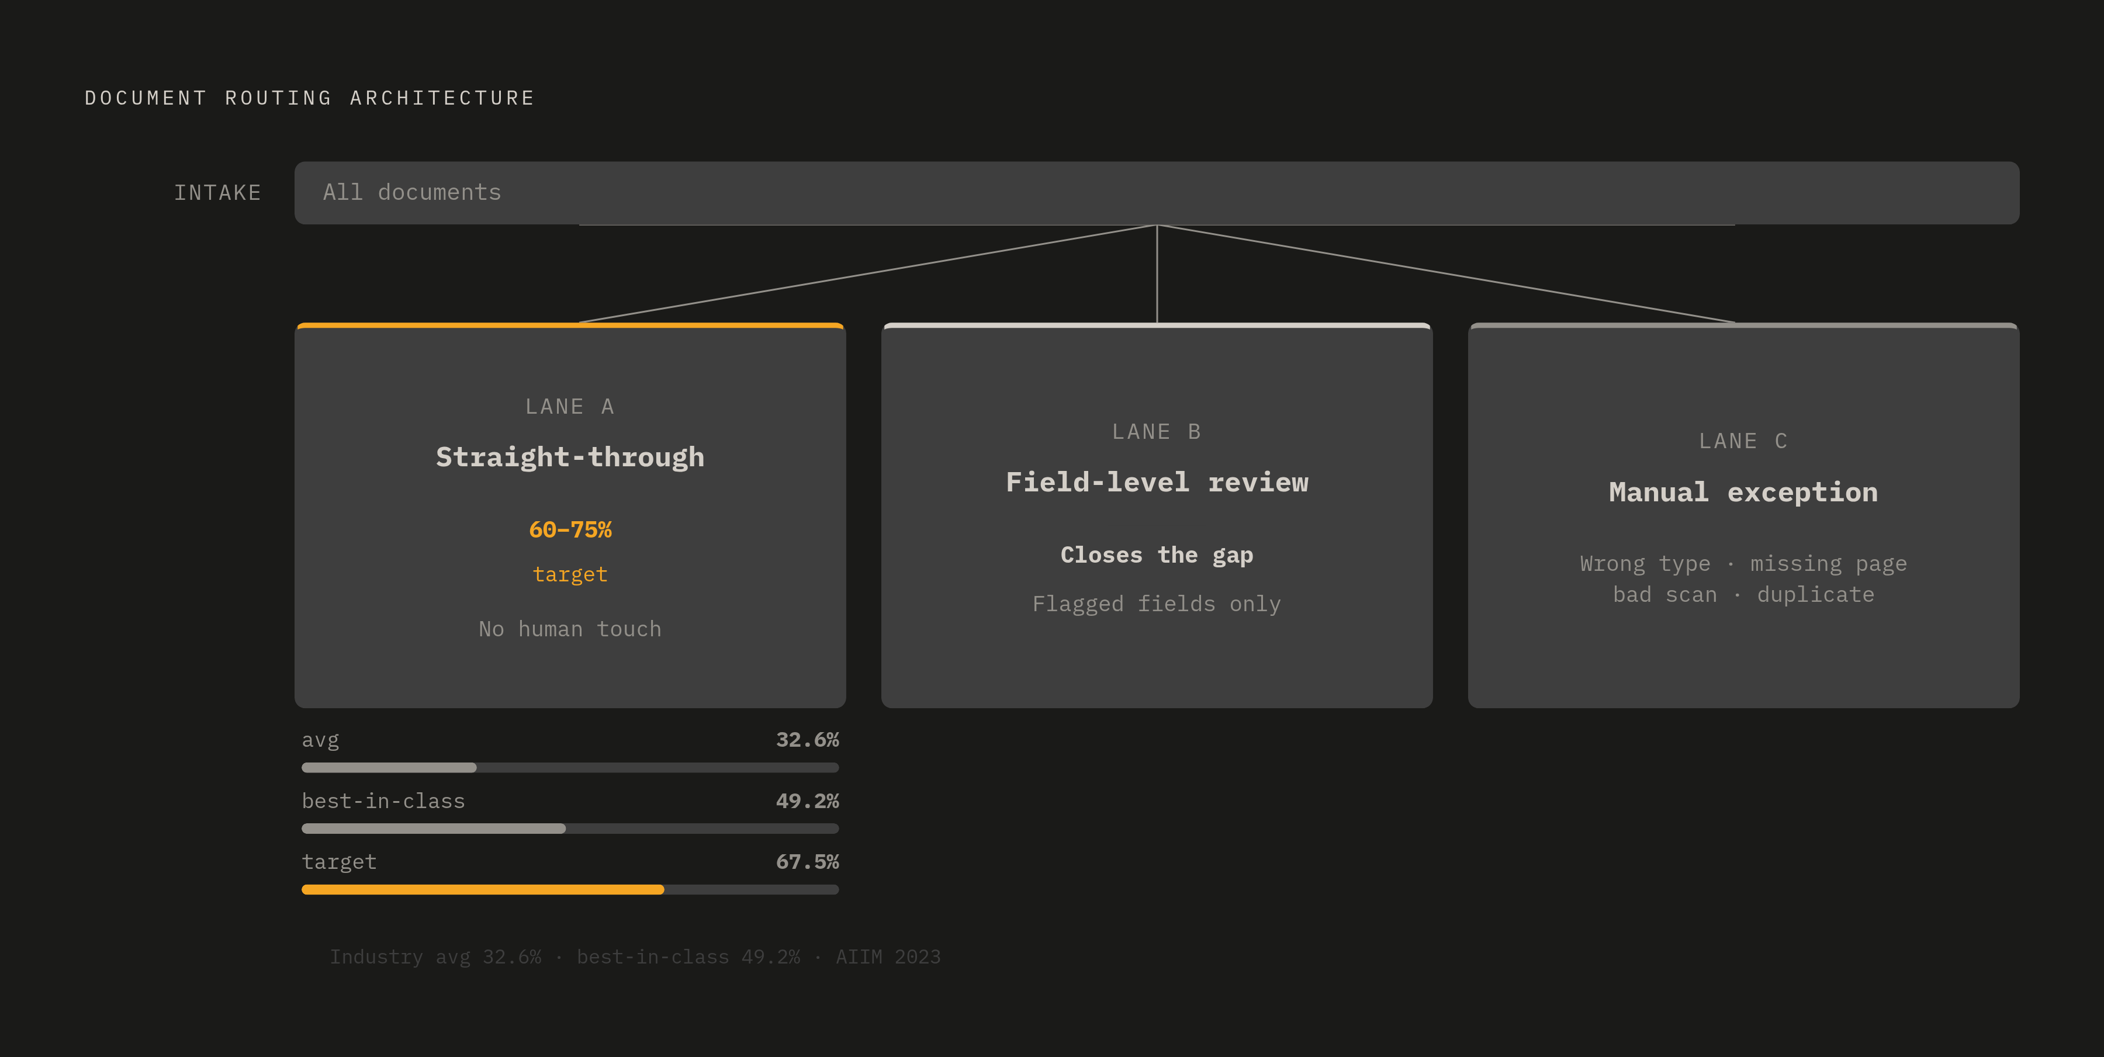Click the 'Closes the gap' text
This screenshot has width=2104, height=1057.
[x=1157, y=556]
